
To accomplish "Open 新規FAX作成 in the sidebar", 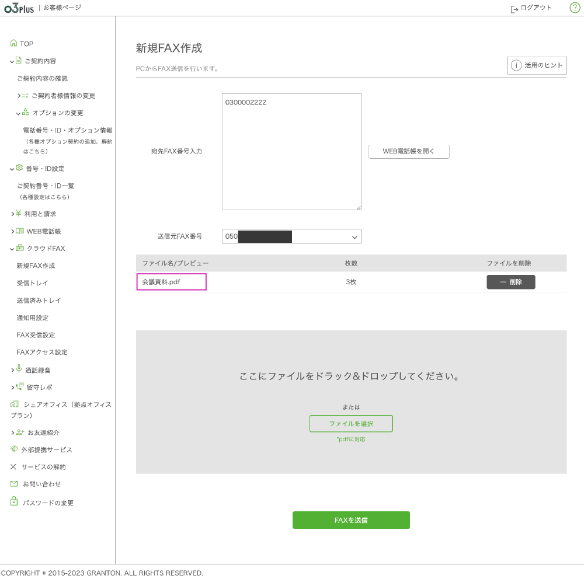I will click(36, 266).
